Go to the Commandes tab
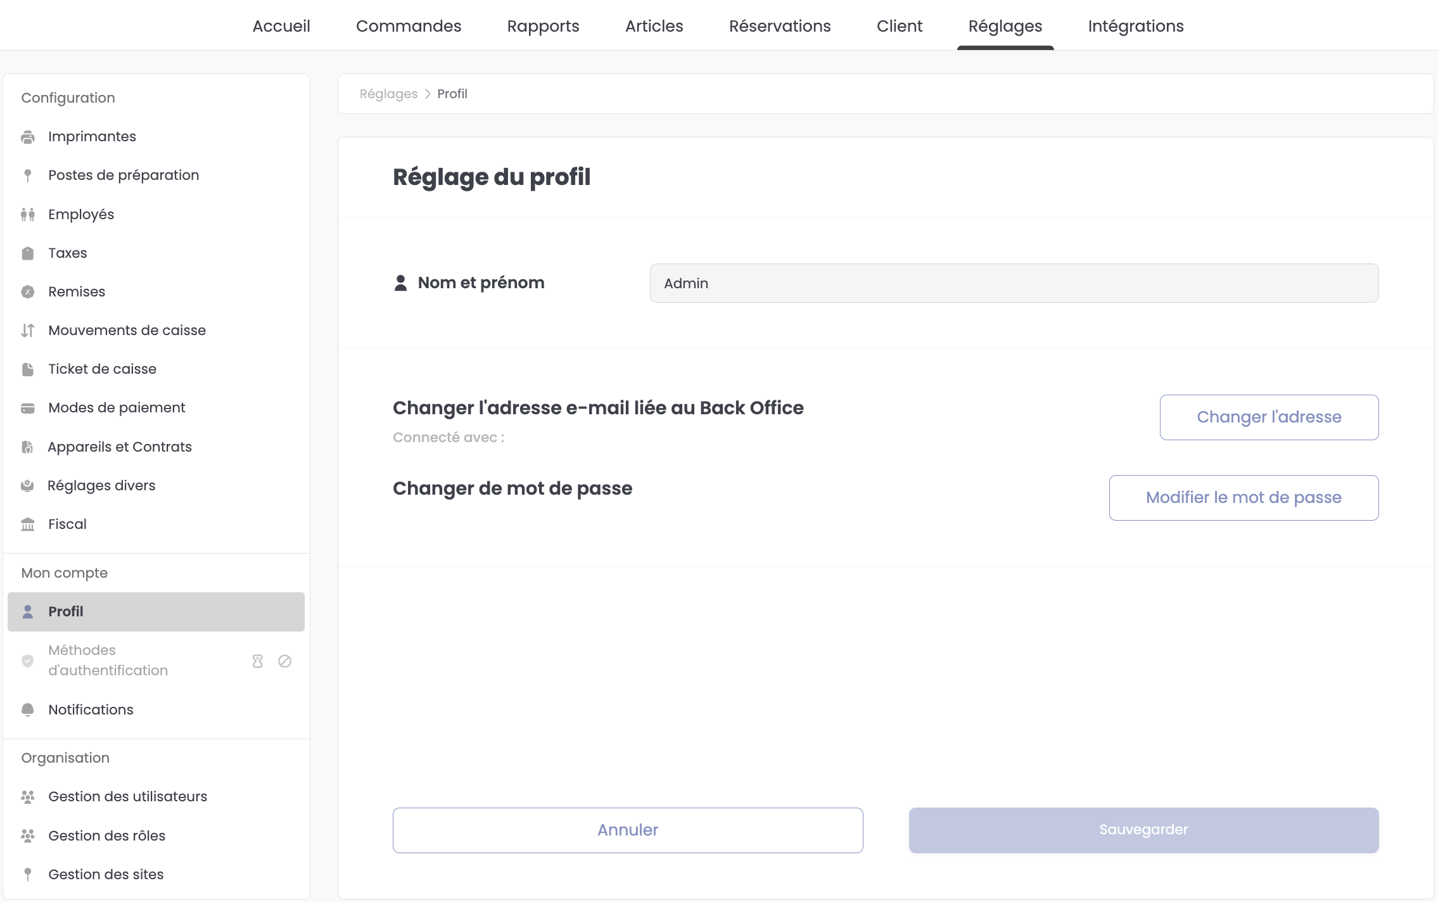The height and width of the screenshot is (902, 1438). [x=409, y=26]
